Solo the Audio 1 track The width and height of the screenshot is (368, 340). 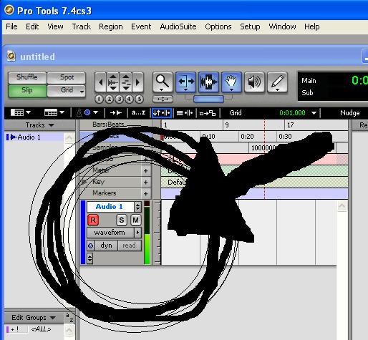(121, 220)
